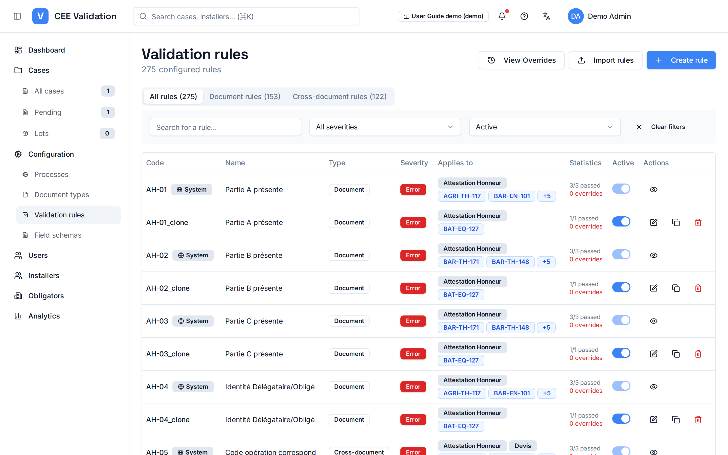Viewport: 728px width, 455px height.
Task: Open the language translation icon
Action: tap(546, 16)
